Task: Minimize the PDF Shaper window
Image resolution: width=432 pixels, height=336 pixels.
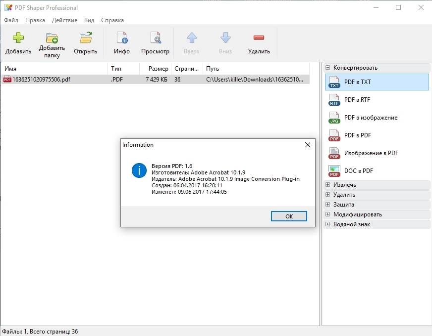Action: [x=376, y=7]
